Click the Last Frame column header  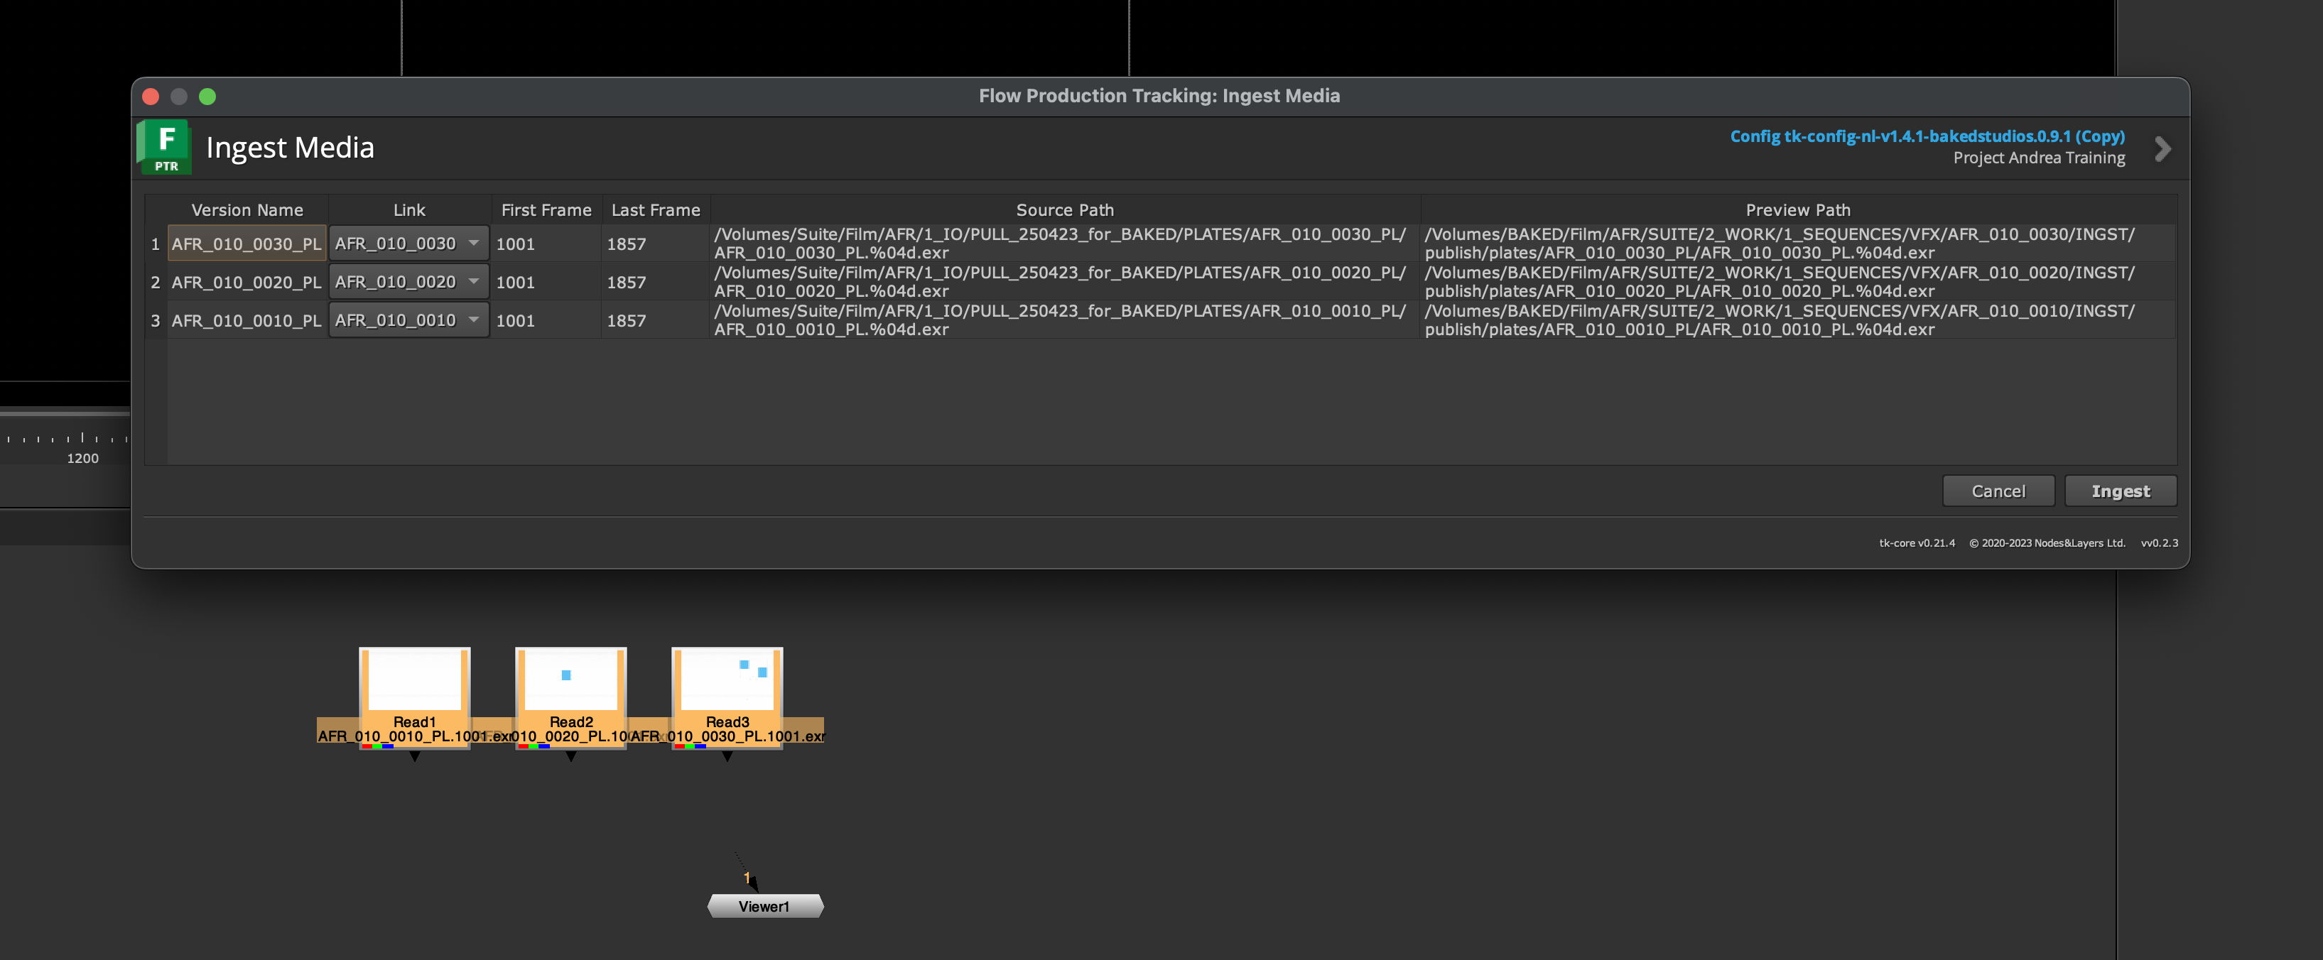(x=655, y=210)
